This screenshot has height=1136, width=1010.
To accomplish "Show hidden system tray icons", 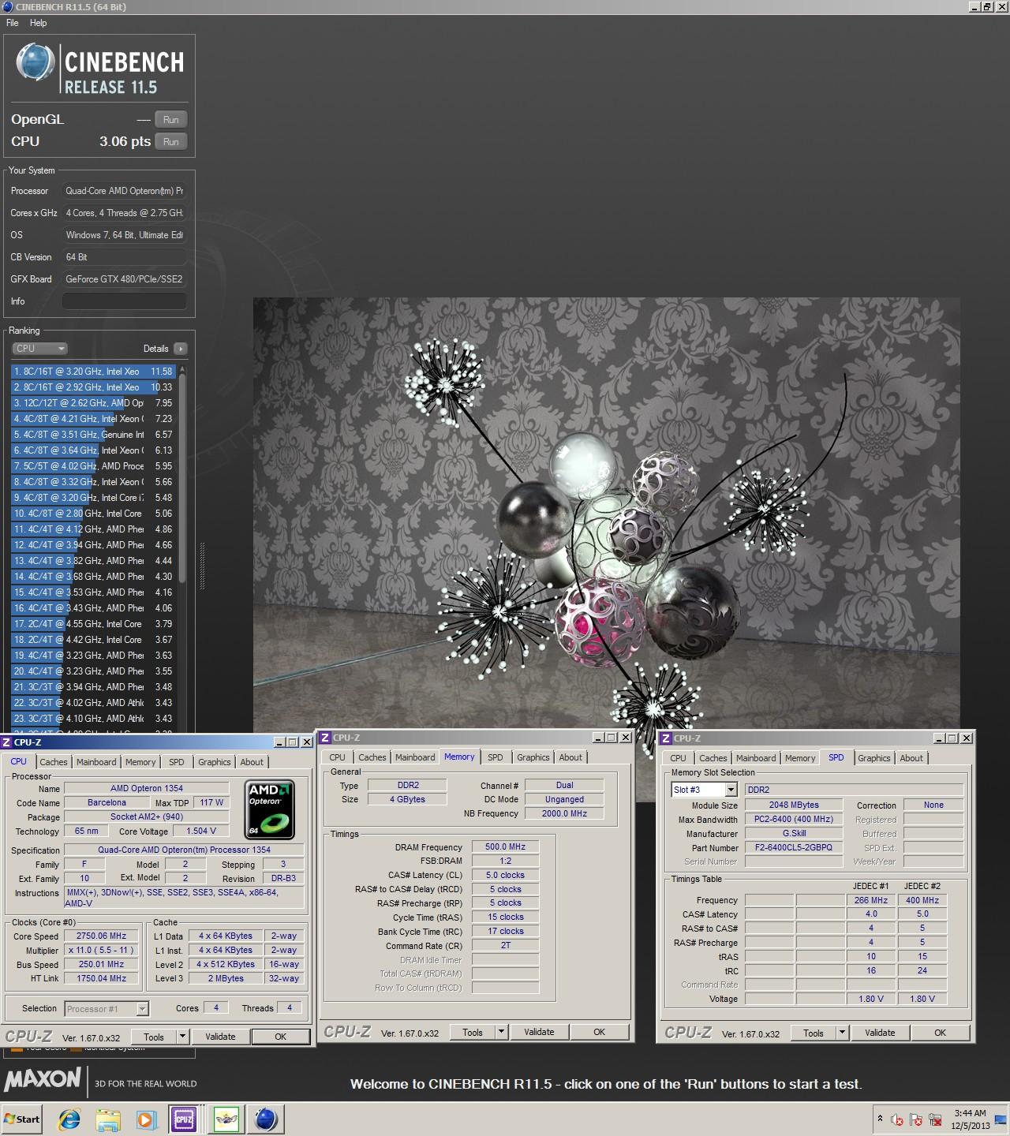I will pos(880,1119).
